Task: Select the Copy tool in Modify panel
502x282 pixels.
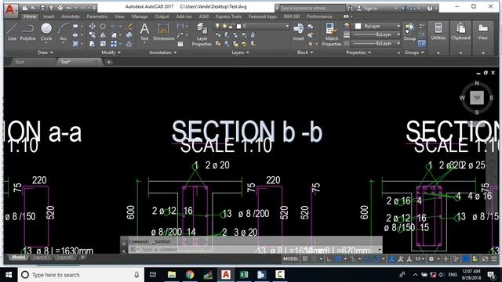Action: click(93, 34)
